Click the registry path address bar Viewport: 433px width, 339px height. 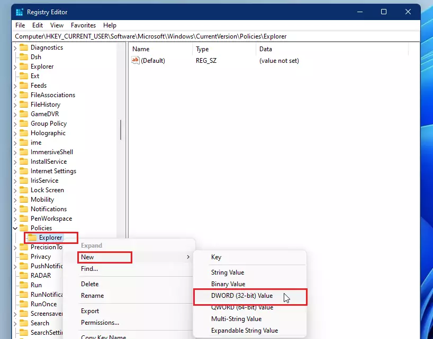pos(216,36)
